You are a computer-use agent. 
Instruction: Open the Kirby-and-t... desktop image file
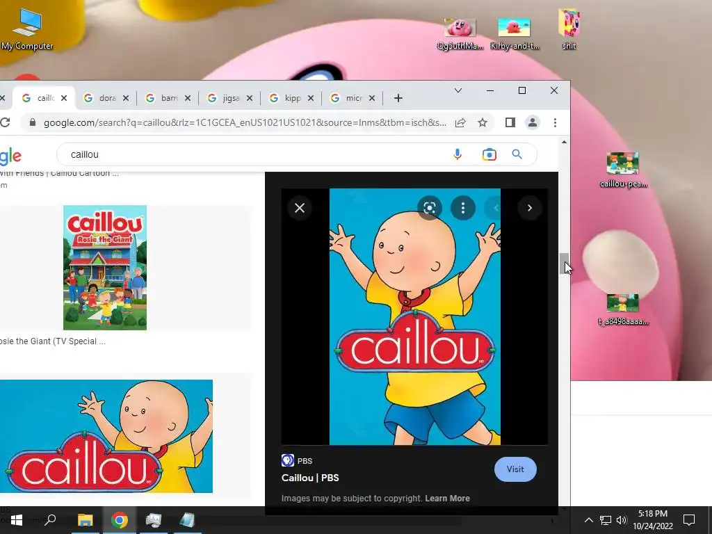[x=514, y=33]
